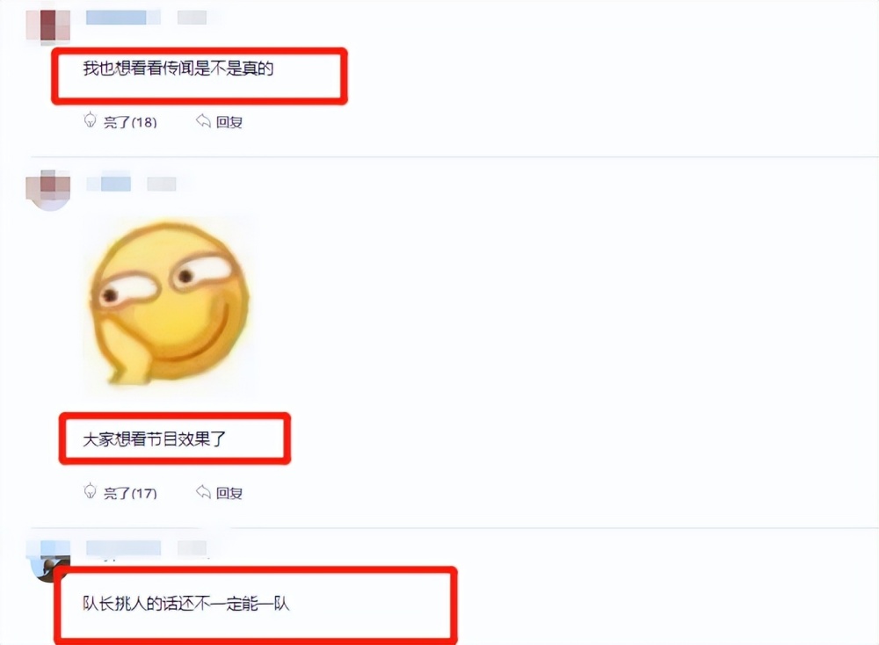Click the lightbulb icon beside 亮了(17)
Viewport: 879px width, 645px height.
pos(90,491)
